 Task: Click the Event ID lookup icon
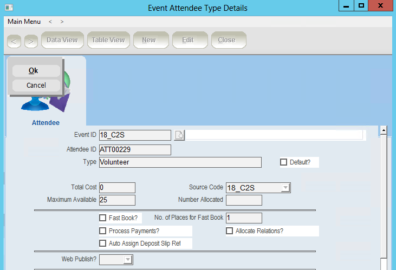pyautogui.click(x=179, y=135)
